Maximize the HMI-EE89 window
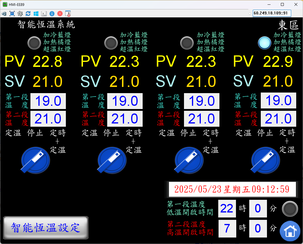The image size is (303, 244). tap(282, 4)
